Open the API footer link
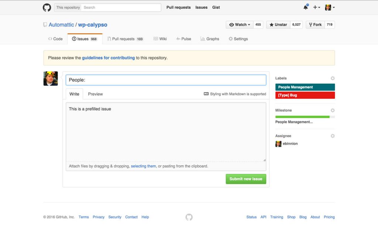Image resolution: width=378 pixels, height=236 pixels. (x=263, y=217)
